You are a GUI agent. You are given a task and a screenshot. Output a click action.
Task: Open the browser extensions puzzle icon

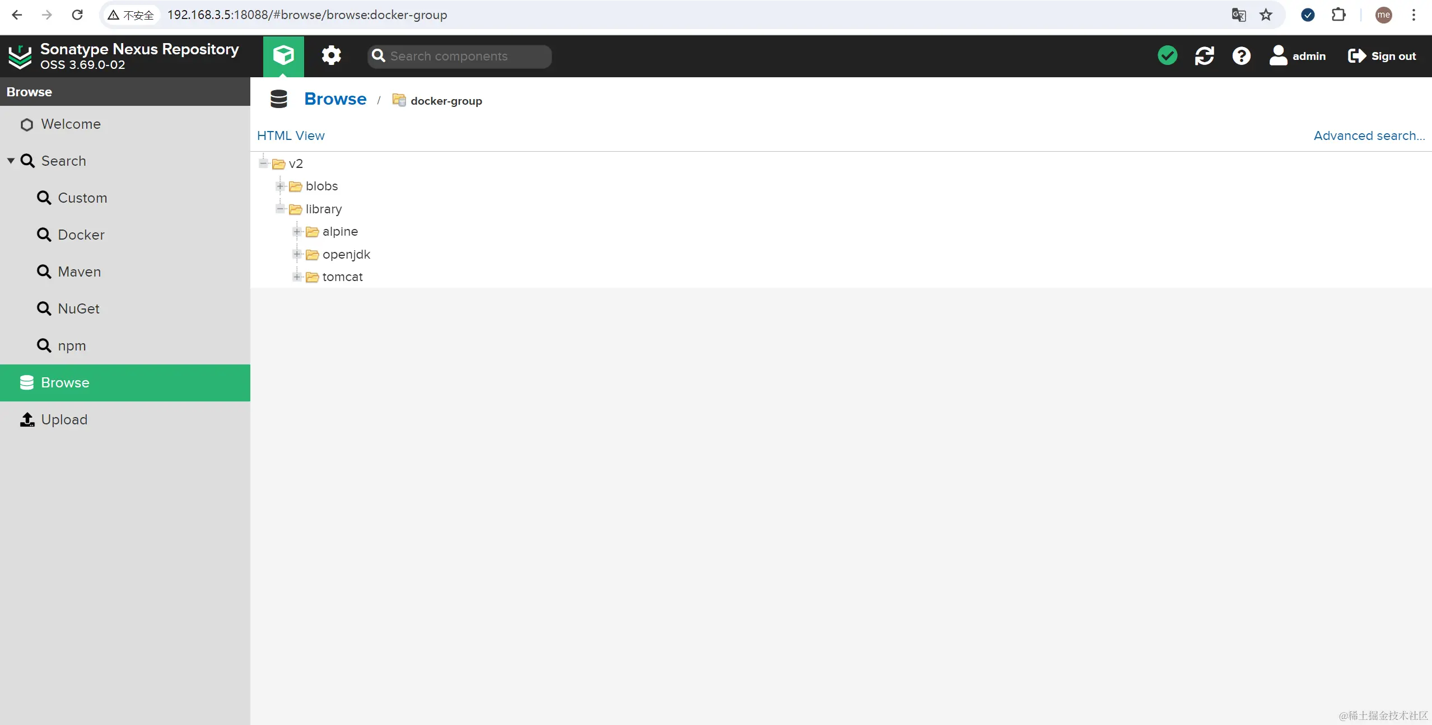1338,15
